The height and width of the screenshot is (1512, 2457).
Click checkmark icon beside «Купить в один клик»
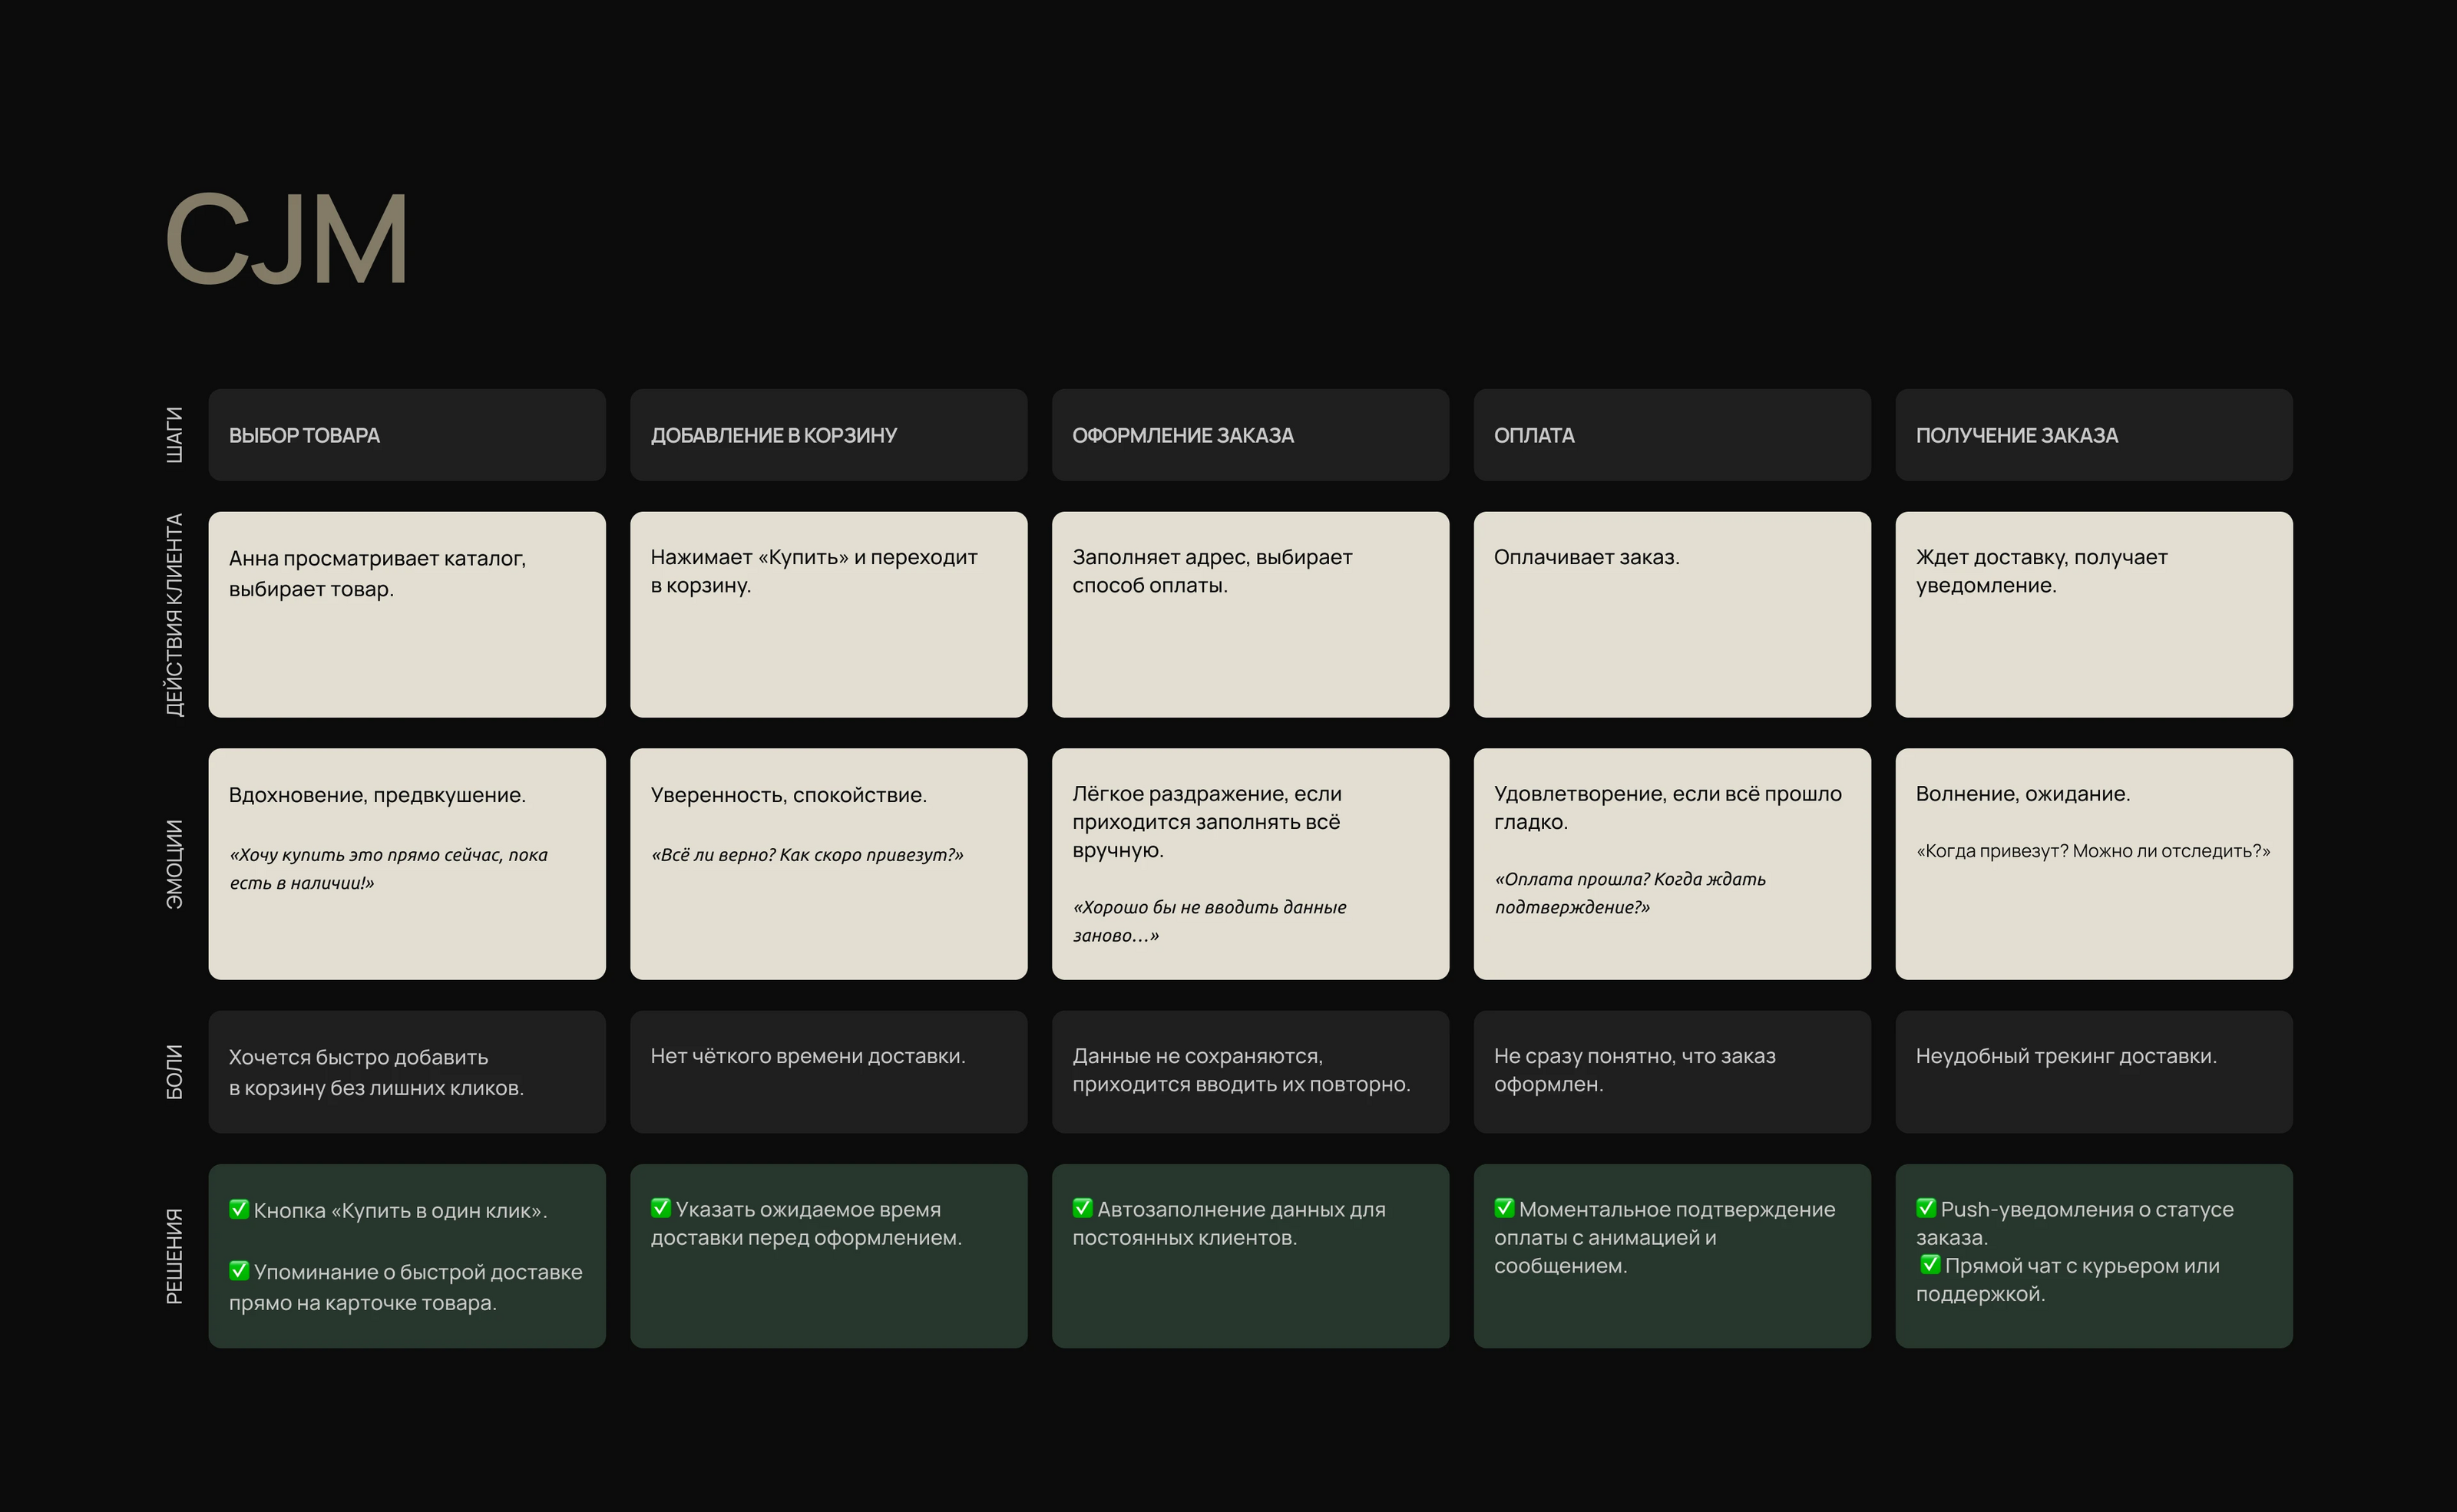point(238,1209)
